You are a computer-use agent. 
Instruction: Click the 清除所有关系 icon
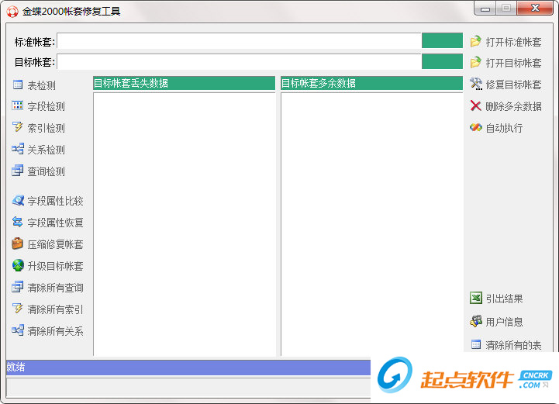[18, 330]
